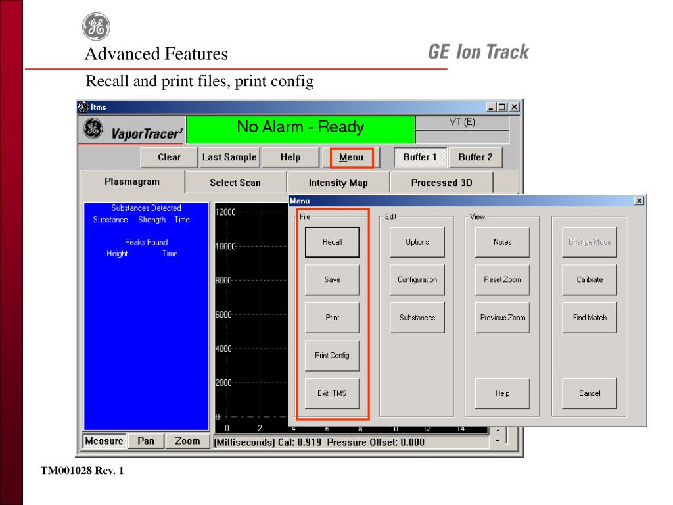Open the Processed 3D tab
The height and width of the screenshot is (505, 673).
pos(442,183)
